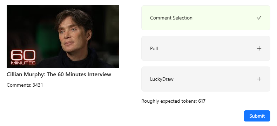Click the 'Roughly expected tokens' label
The width and height of the screenshot is (277, 126).
click(x=169, y=101)
